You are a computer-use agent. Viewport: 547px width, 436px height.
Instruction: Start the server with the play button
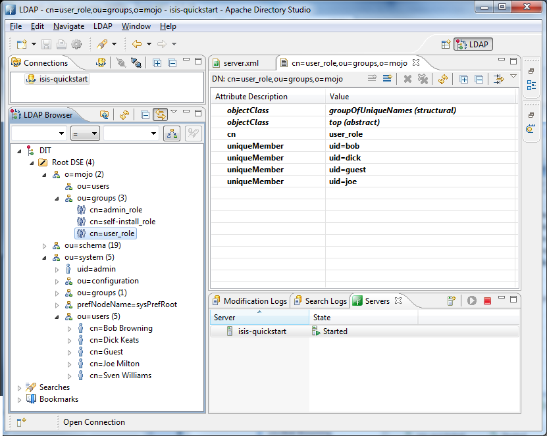[472, 301]
